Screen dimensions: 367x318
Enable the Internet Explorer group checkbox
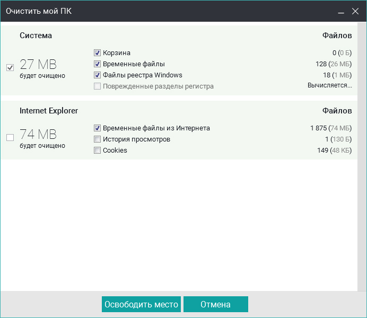(10, 137)
